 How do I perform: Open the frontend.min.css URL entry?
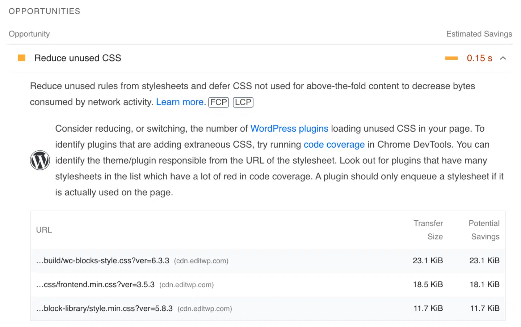point(95,285)
